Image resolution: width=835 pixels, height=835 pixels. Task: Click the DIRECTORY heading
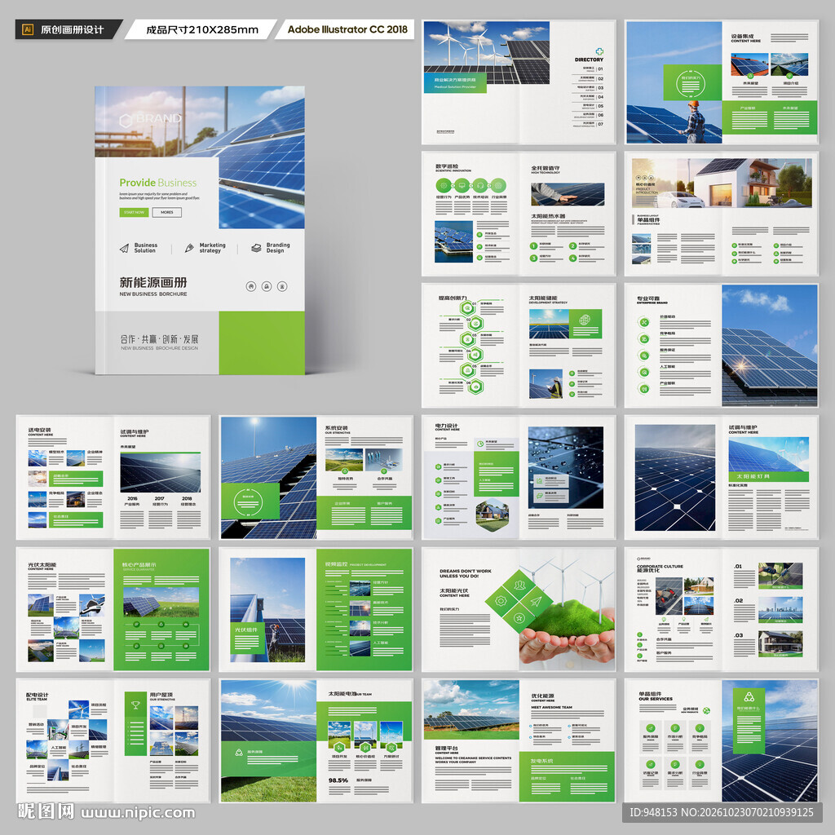tap(589, 60)
